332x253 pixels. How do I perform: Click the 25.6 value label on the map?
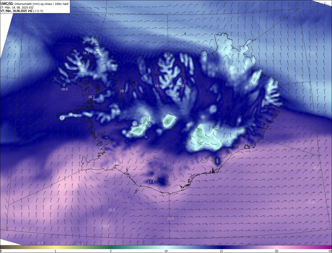click(x=311, y=202)
